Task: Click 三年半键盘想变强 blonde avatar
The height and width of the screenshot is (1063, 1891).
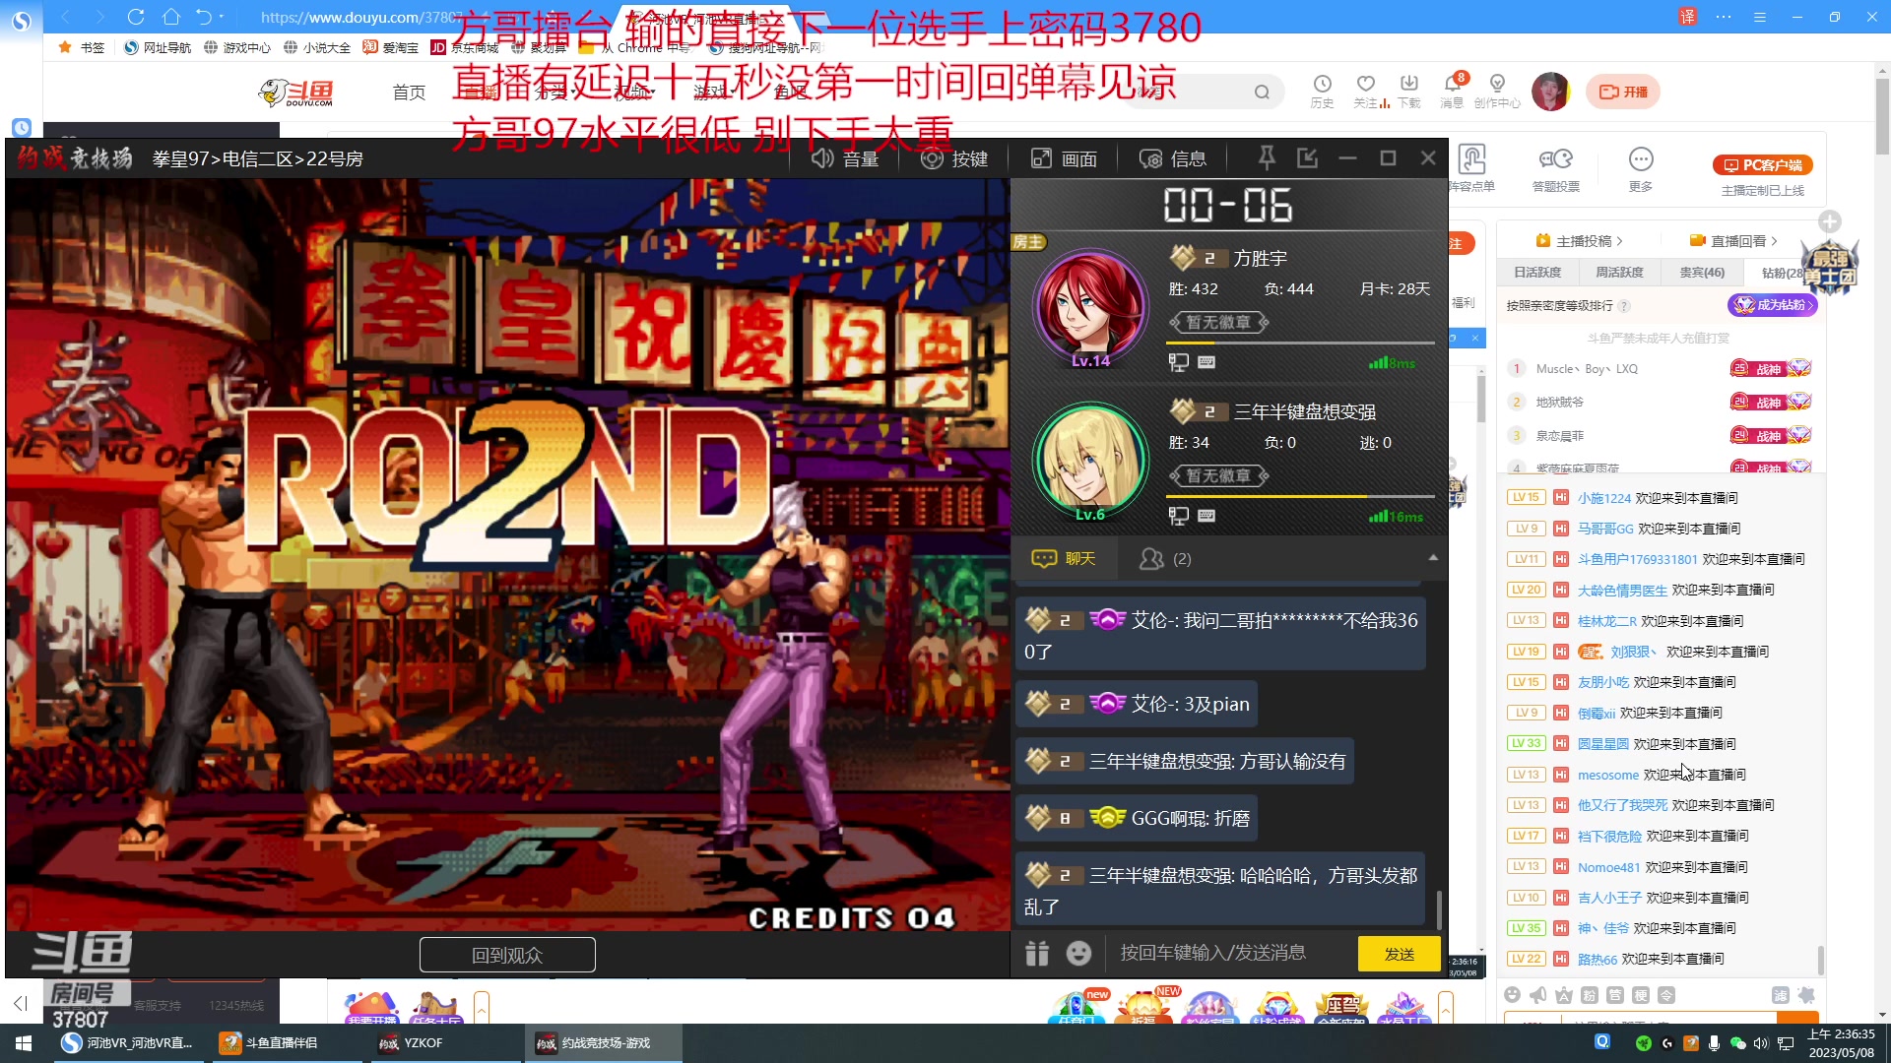Action: click(x=1089, y=459)
